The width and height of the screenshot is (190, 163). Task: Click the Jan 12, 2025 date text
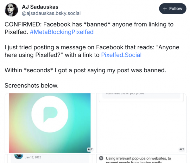pos(33,157)
